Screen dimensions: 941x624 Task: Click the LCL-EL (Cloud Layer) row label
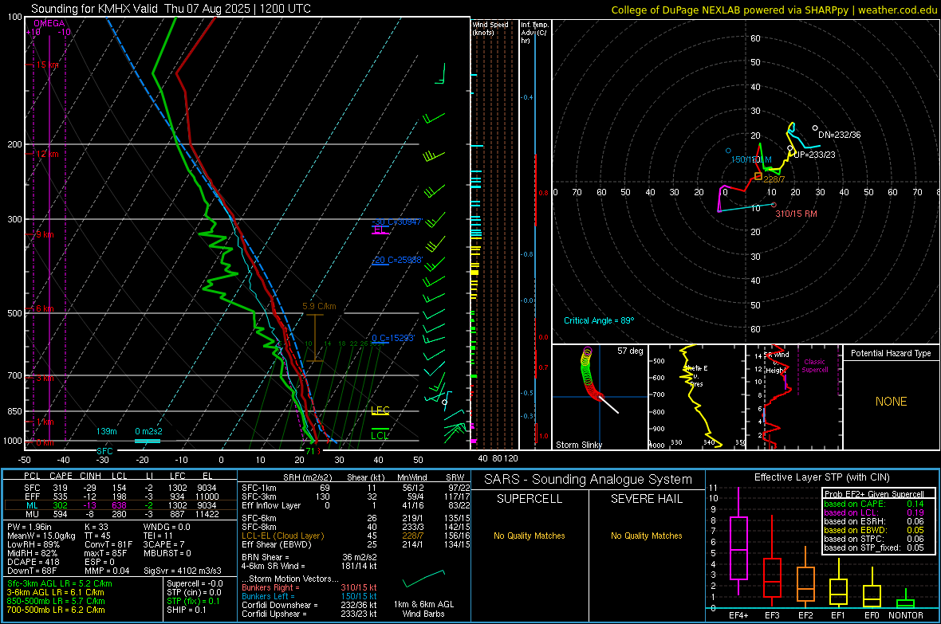tap(282, 536)
